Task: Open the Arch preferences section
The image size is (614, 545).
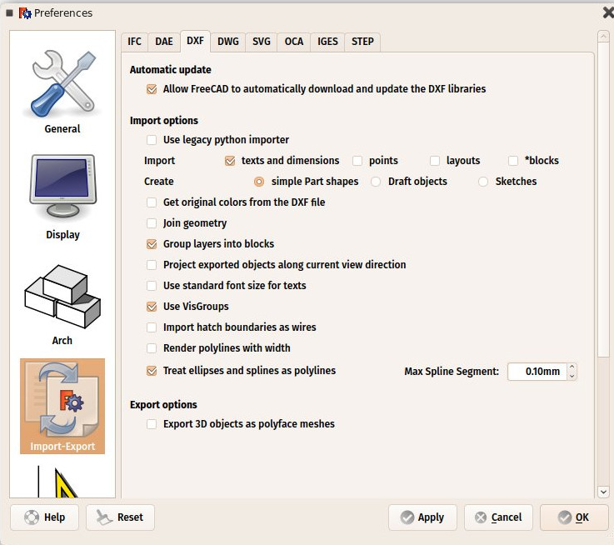Action: point(62,304)
